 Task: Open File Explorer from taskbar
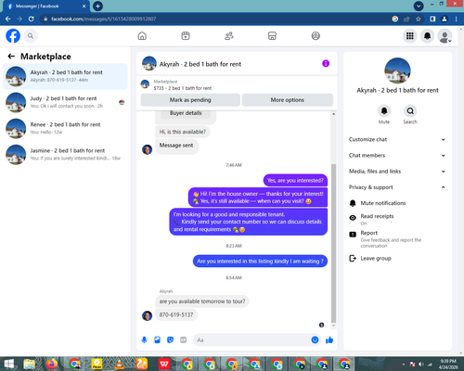[29, 364]
